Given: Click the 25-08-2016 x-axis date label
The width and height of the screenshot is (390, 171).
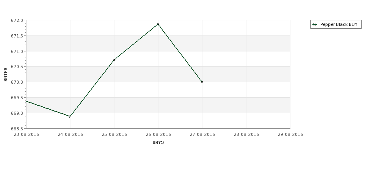Looking at the screenshot, I should click(114, 135).
